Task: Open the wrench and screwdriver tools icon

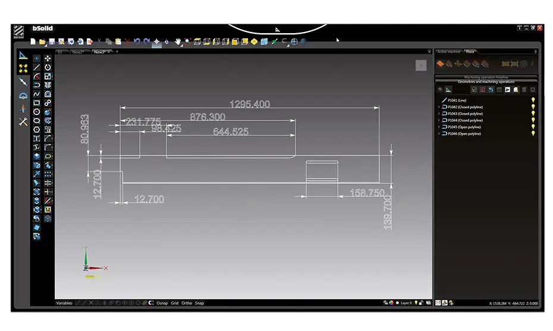Action: coord(23,121)
